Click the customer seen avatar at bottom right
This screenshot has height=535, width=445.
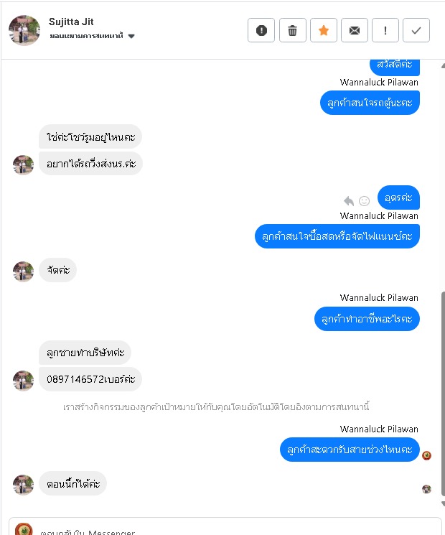tap(426, 489)
